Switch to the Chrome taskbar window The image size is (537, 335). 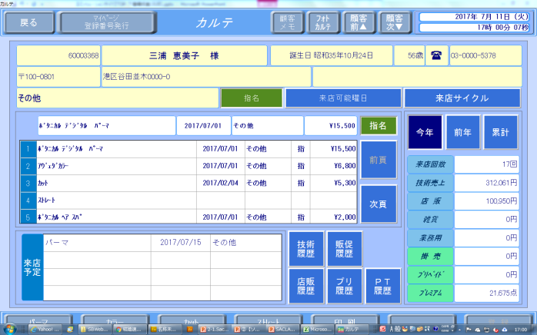click(130, 329)
